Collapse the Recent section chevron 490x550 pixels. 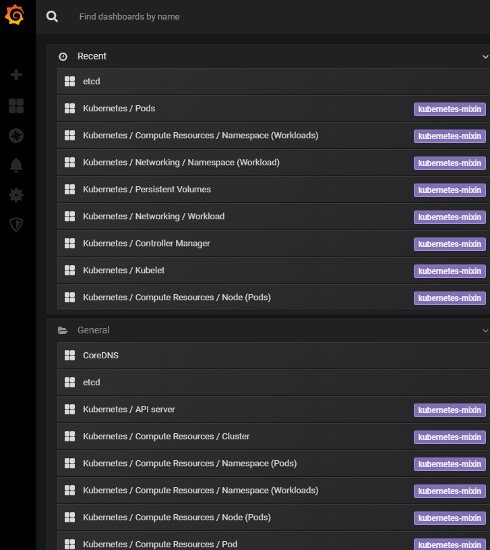click(x=485, y=57)
